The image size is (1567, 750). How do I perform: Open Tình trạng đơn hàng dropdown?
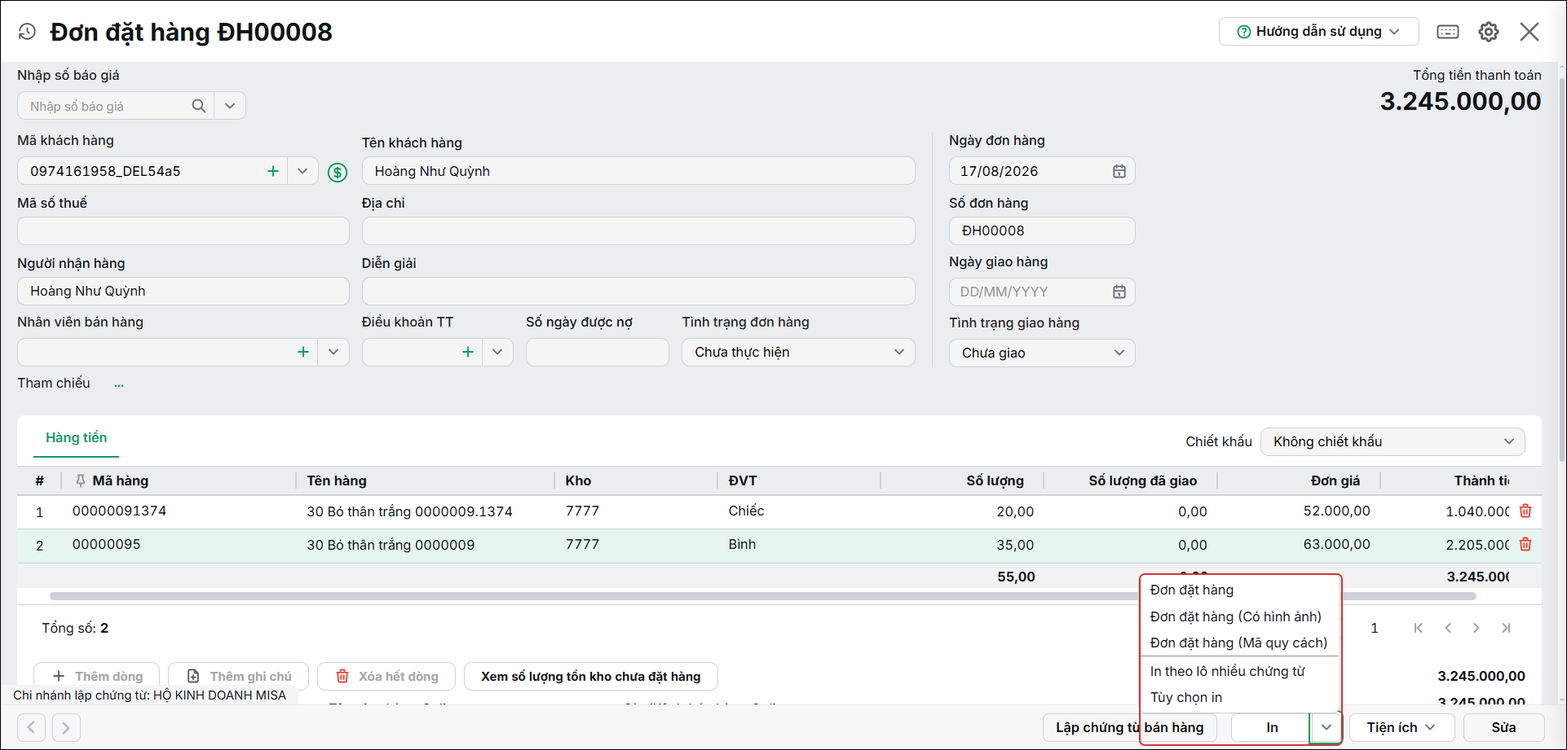click(x=798, y=352)
